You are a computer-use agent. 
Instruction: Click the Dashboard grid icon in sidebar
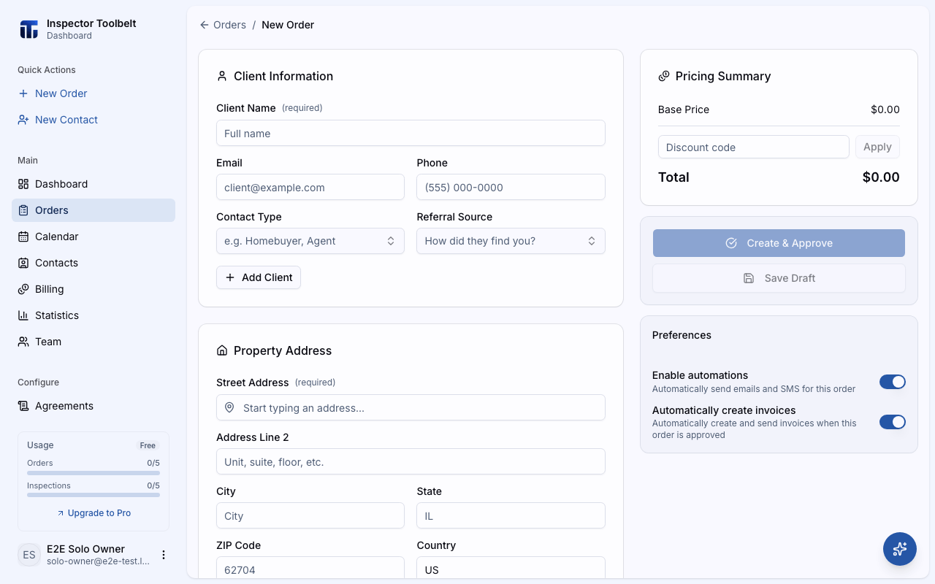point(23,184)
